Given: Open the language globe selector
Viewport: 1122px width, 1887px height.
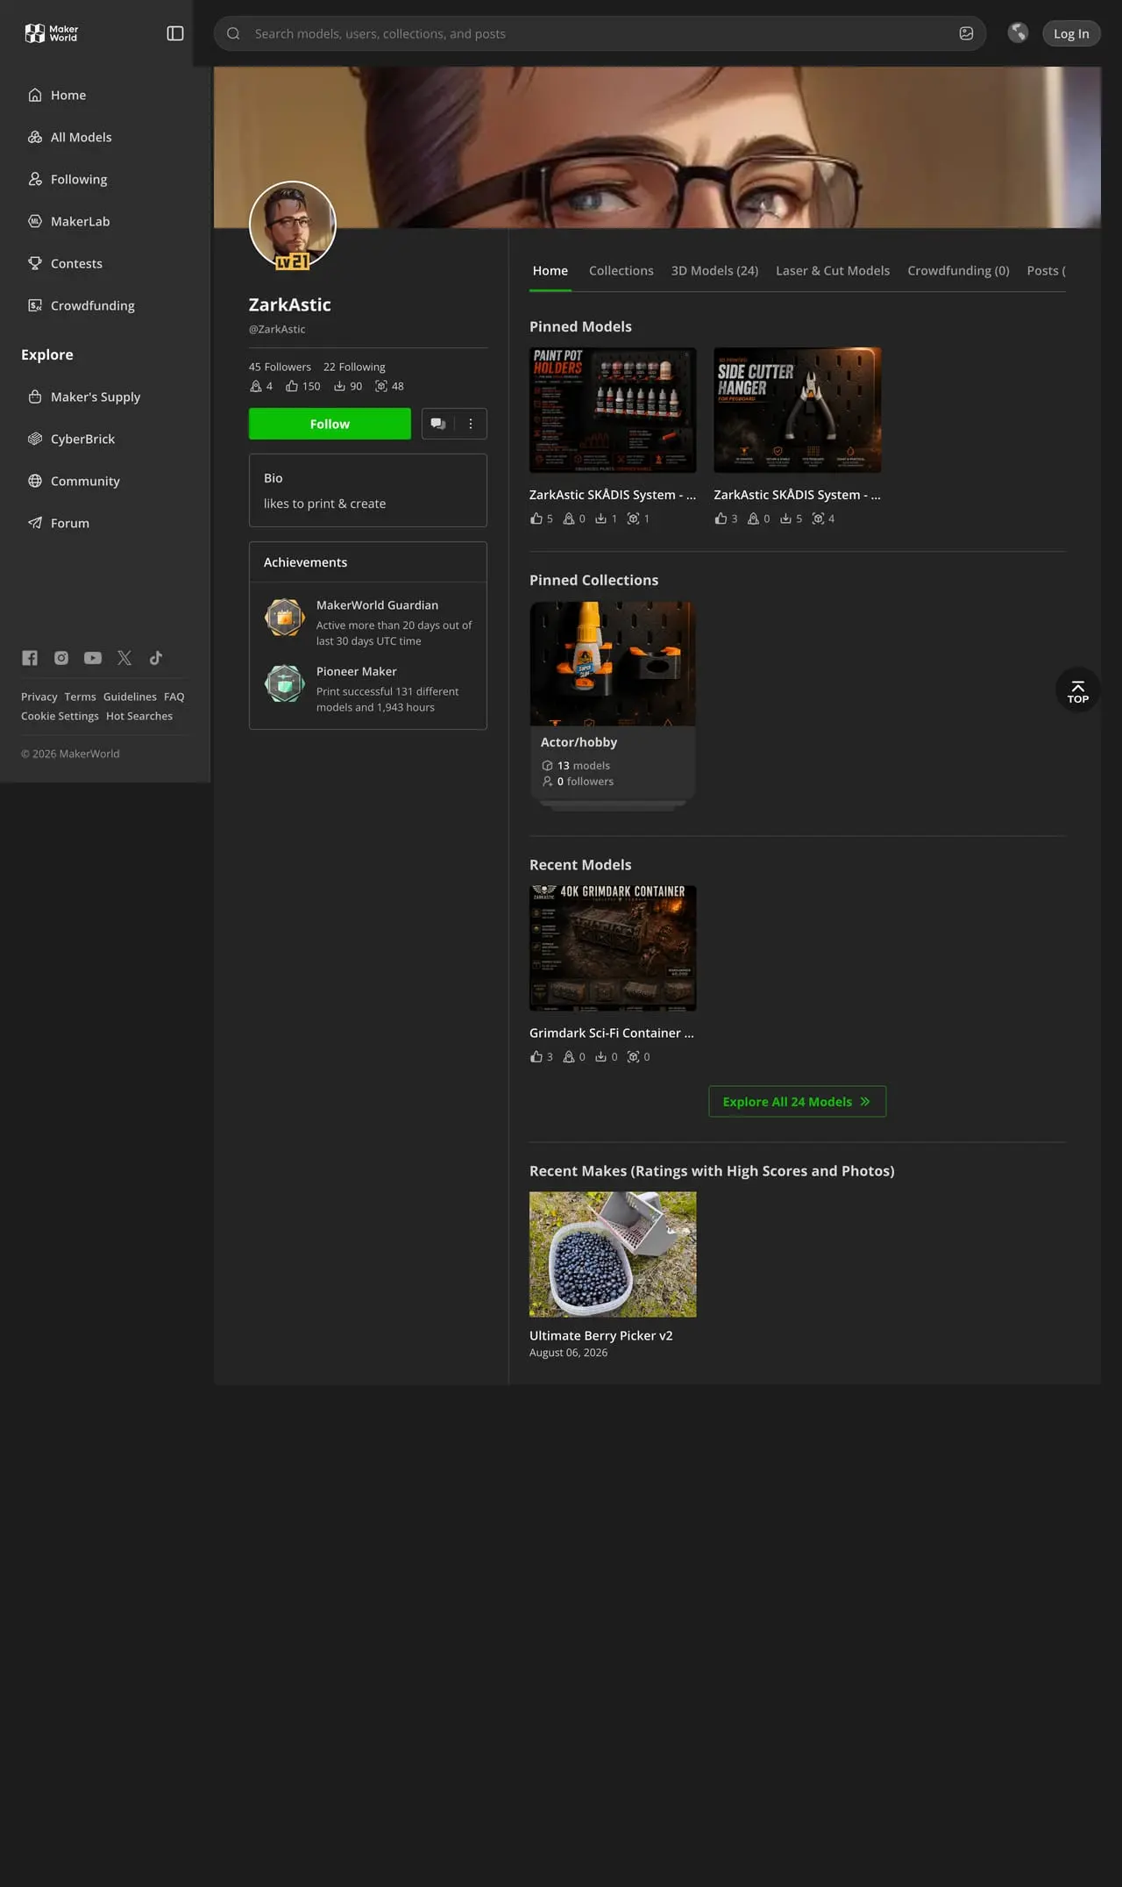Looking at the screenshot, I should pyautogui.click(x=1018, y=33).
